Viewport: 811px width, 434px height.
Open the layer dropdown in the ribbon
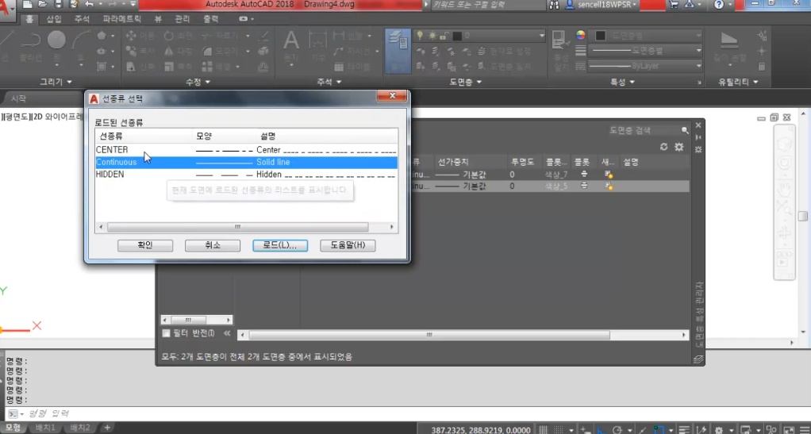(x=541, y=36)
